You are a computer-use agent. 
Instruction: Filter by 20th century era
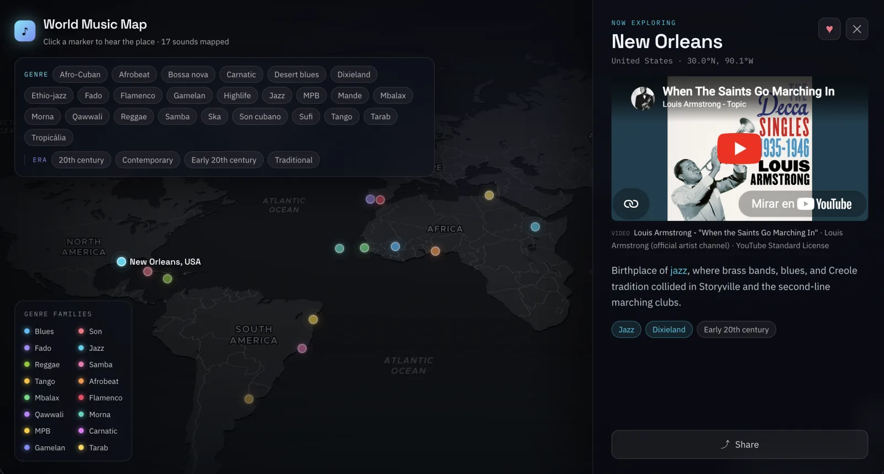[x=81, y=160]
